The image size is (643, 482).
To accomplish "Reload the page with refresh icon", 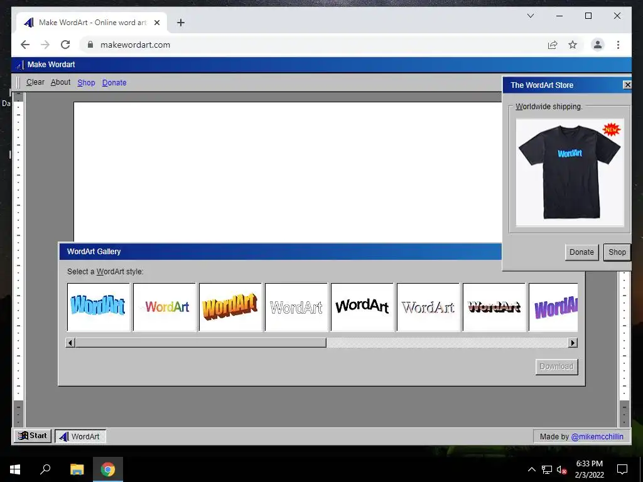I will coord(65,45).
